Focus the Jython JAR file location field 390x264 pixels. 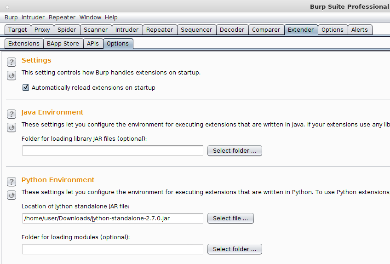click(x=113, y=218)
